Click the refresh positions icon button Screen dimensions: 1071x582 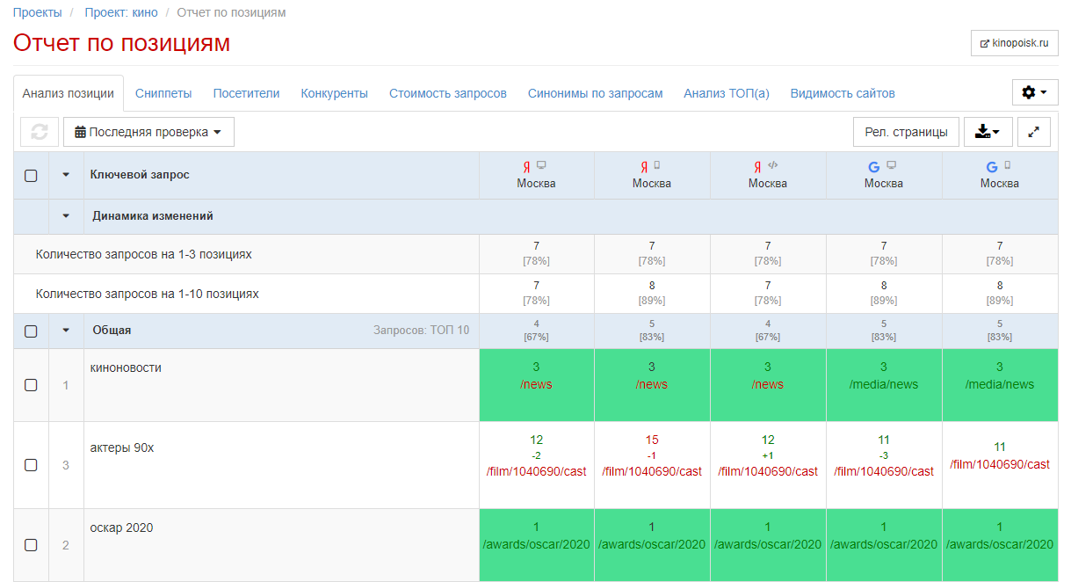pos(40,132)
